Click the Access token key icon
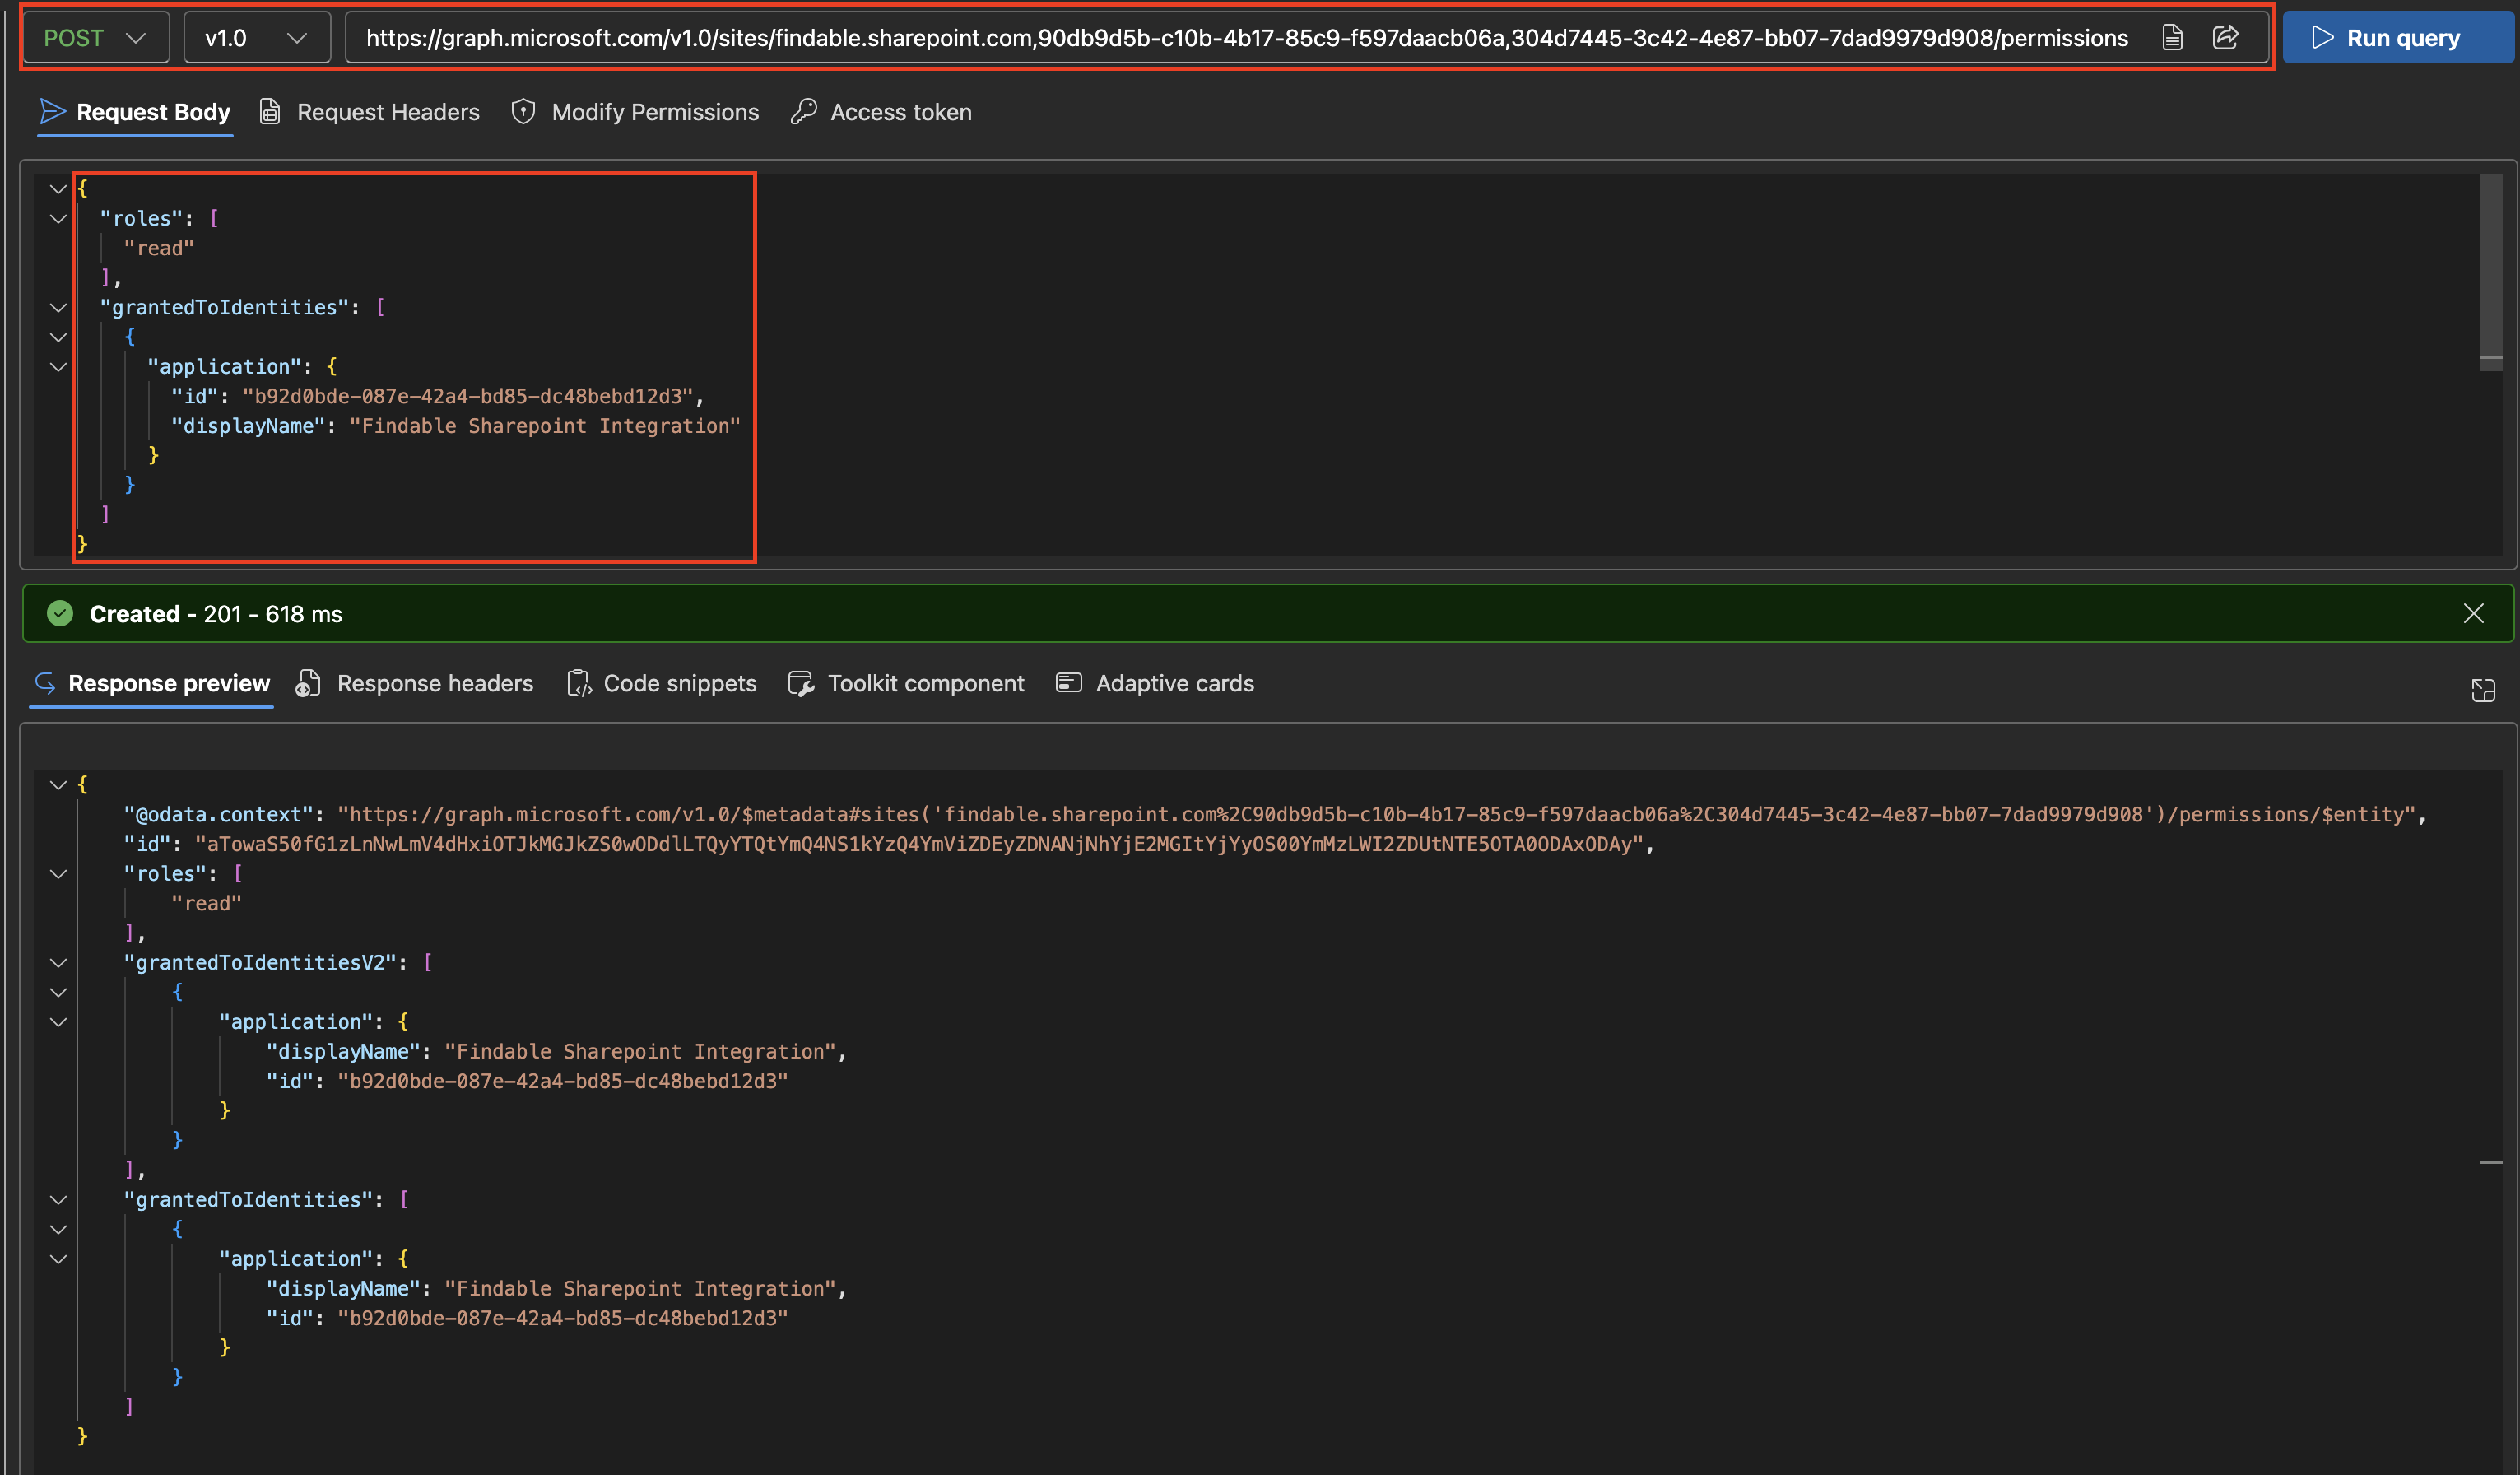Screen dimensions: 2520x1475 point(803,112)
